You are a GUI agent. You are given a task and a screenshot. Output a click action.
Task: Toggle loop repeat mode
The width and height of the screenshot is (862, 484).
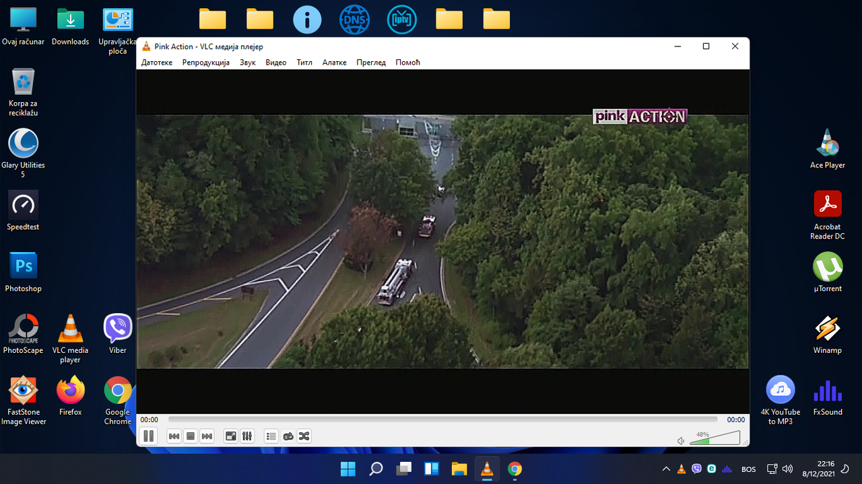coord(288,436)
